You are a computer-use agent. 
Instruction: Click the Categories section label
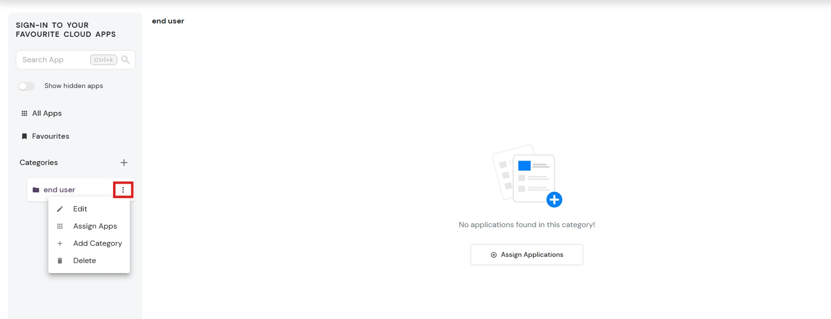tap(39, 163)
